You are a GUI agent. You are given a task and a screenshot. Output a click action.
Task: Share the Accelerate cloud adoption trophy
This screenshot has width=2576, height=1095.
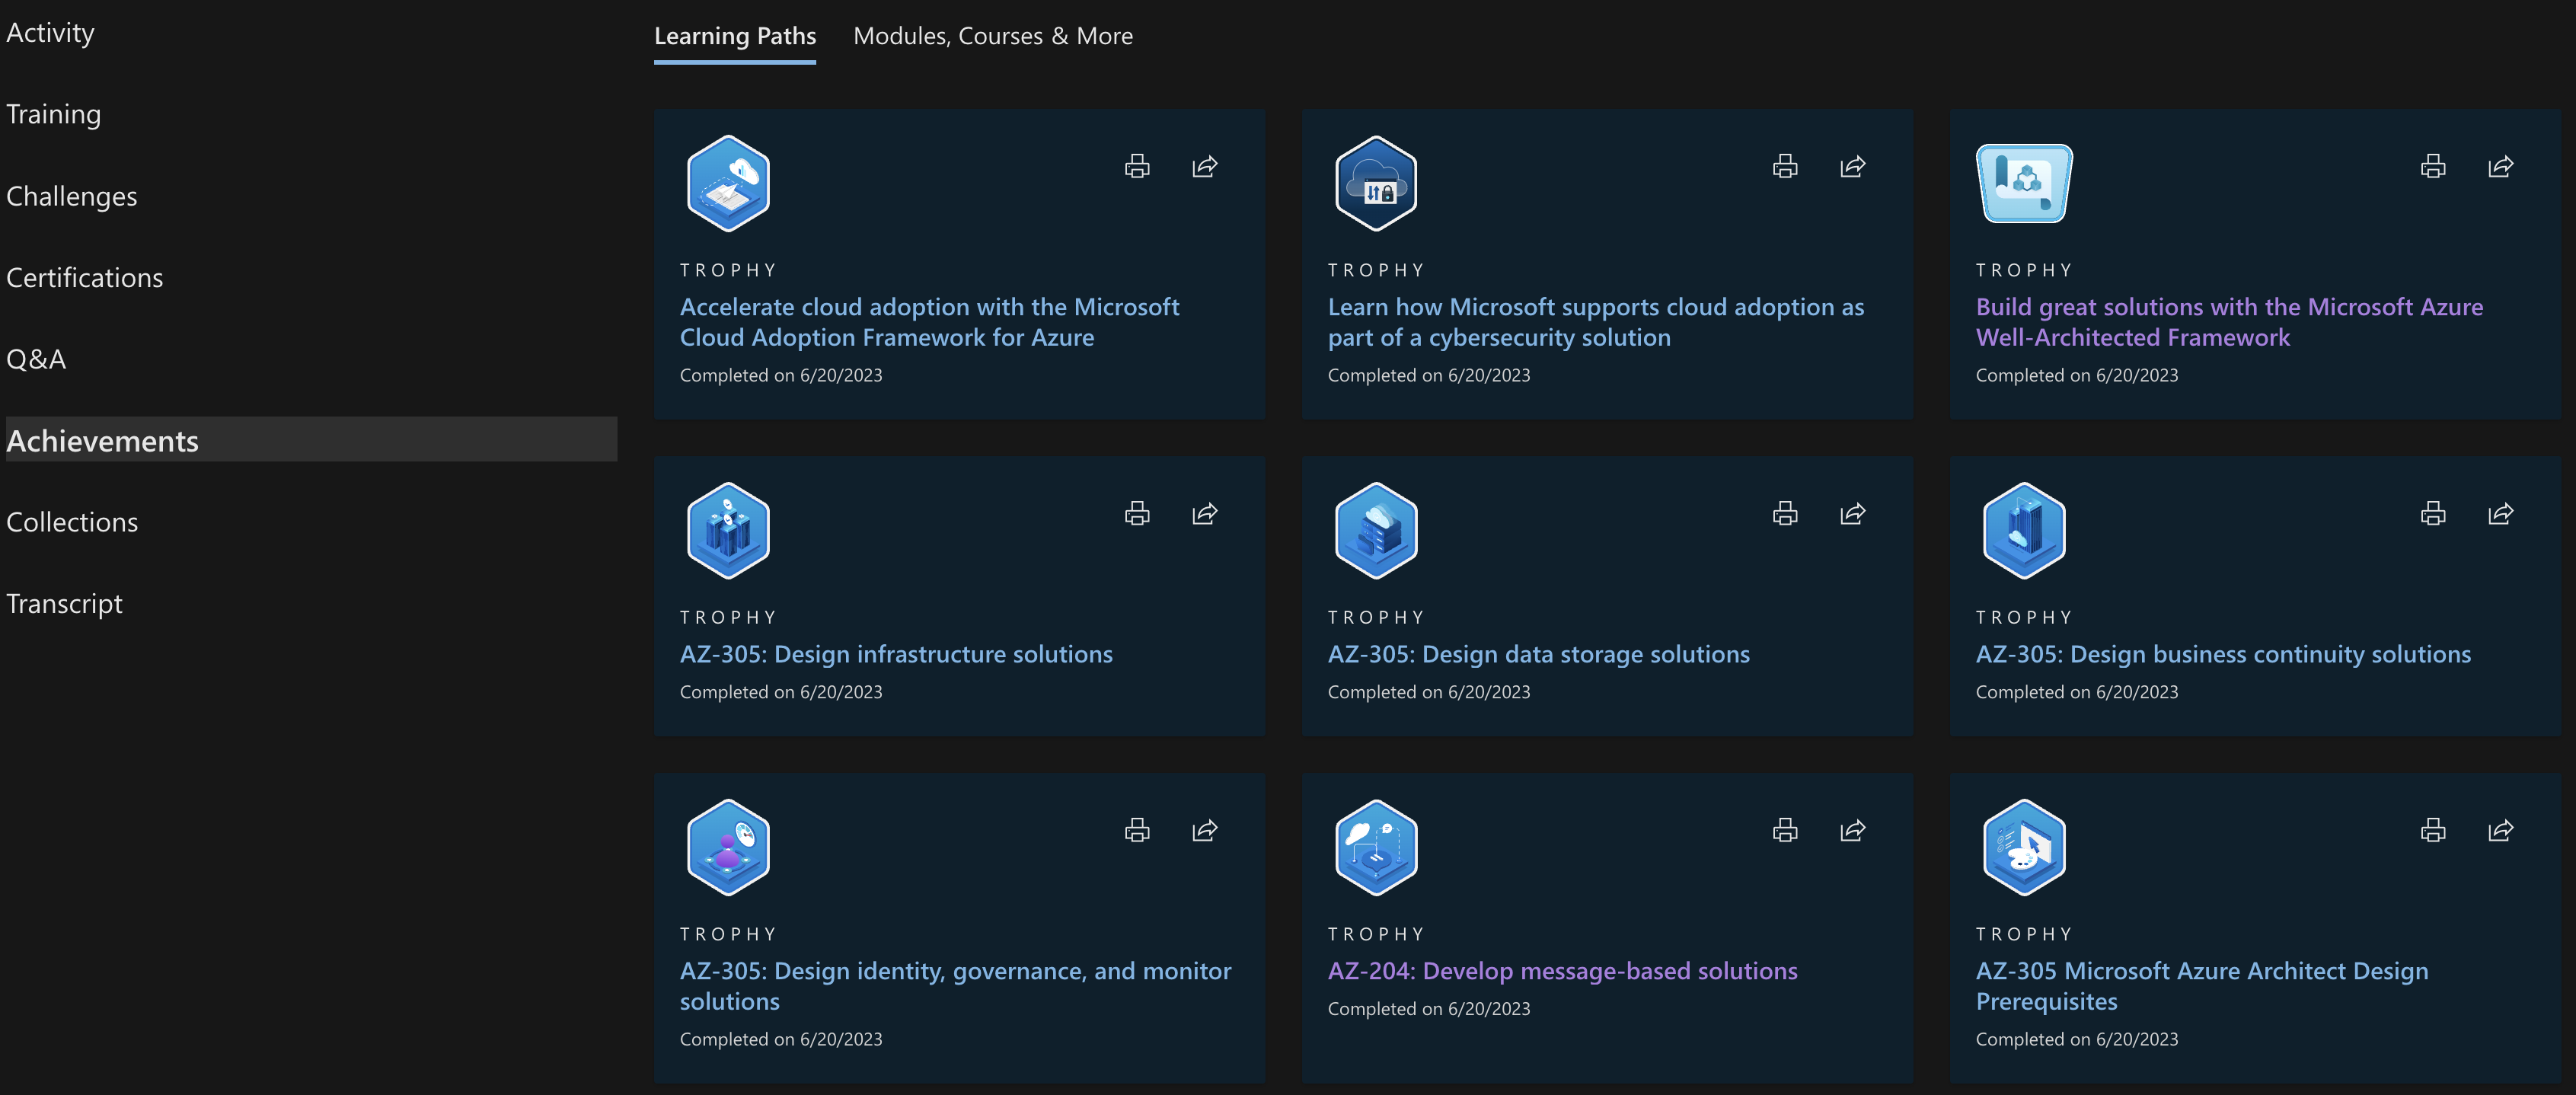[x=1204, y=166]
